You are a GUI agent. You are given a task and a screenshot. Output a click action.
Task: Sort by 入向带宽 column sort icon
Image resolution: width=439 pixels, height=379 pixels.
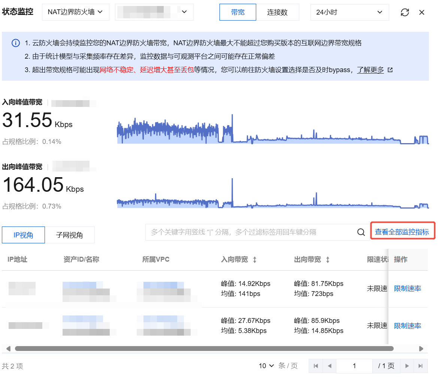tap(255, 260)
